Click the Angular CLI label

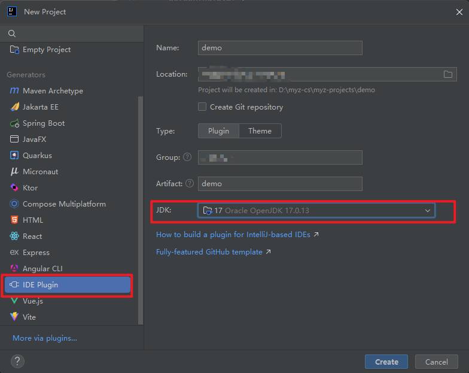pos(43,268)
